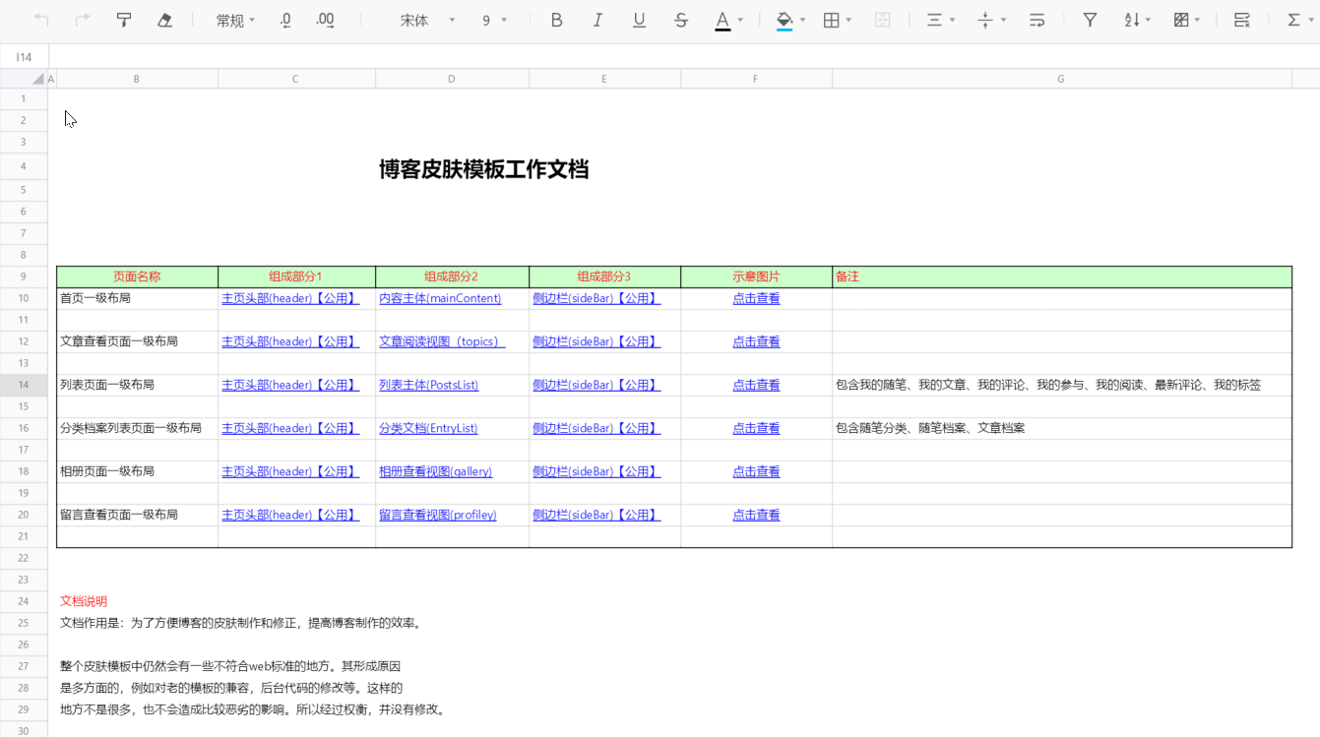This screenshot has width=1320, height=737.
Task: Click the merge cells icon
Action: (x=883, y=20)
